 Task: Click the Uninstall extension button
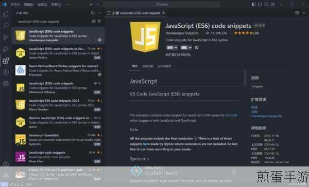pos(184,48)
